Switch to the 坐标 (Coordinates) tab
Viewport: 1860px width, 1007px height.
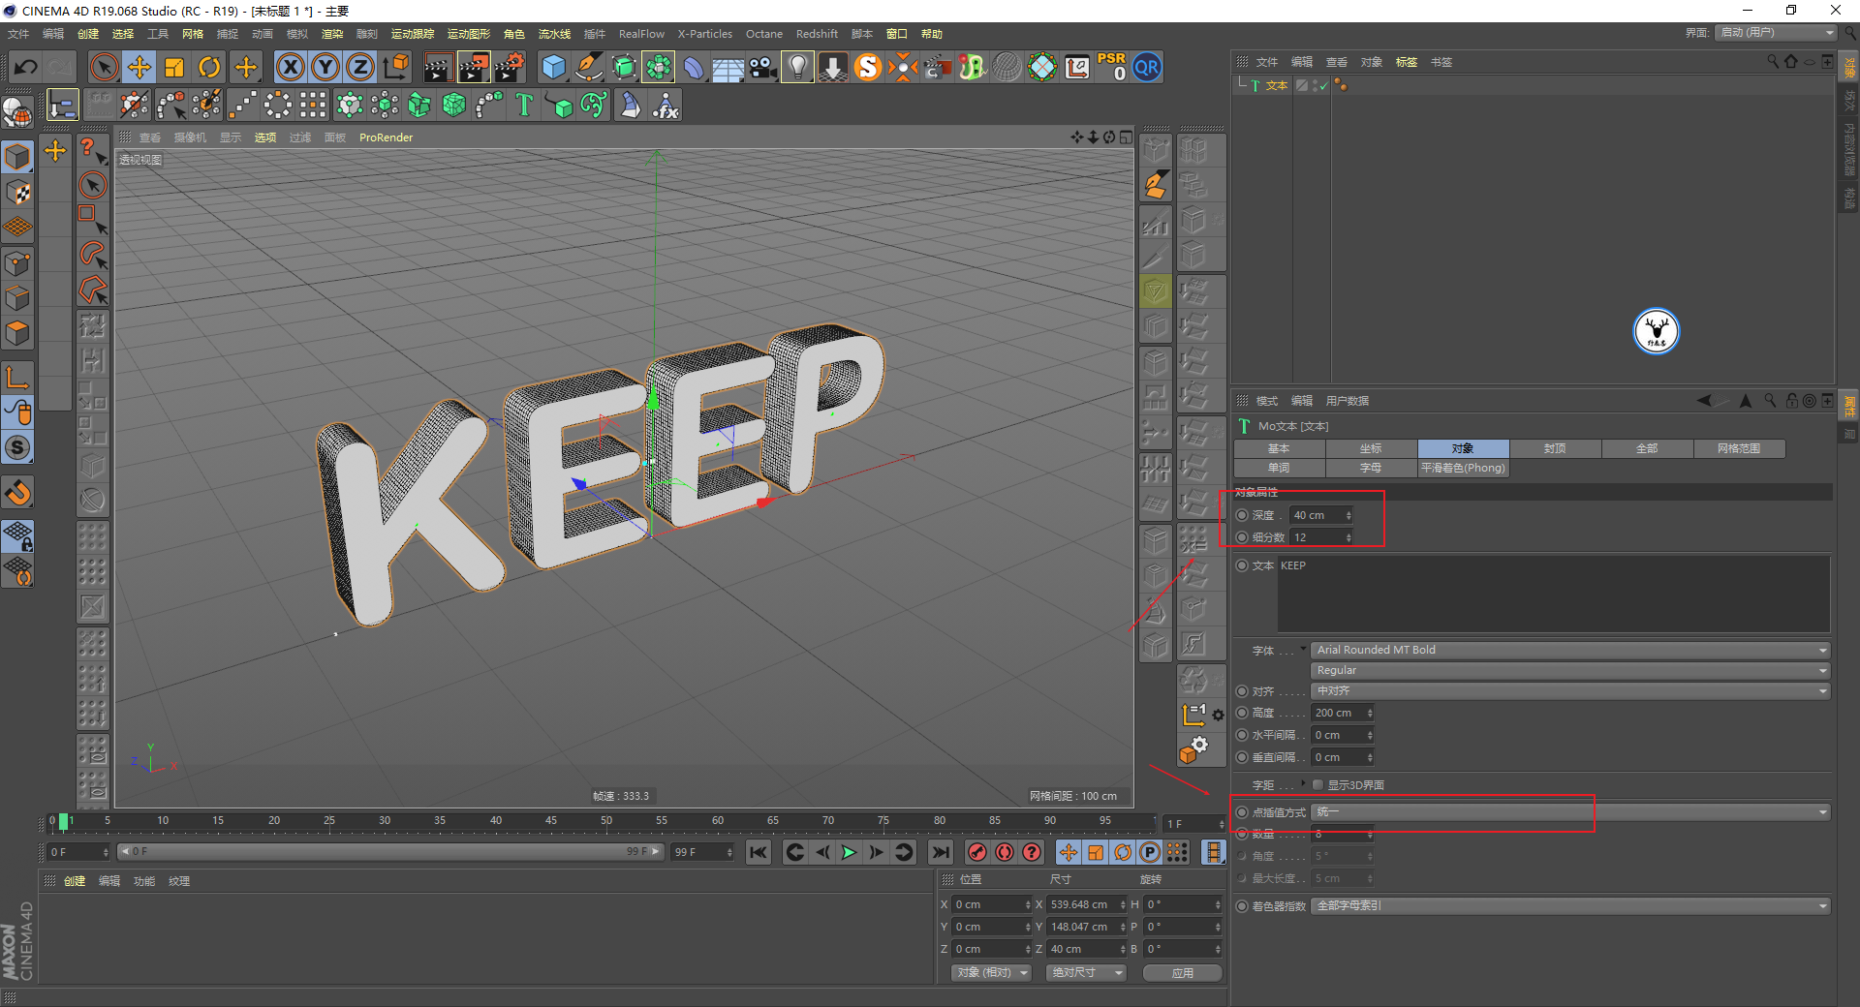click(x=1371, y=448)
